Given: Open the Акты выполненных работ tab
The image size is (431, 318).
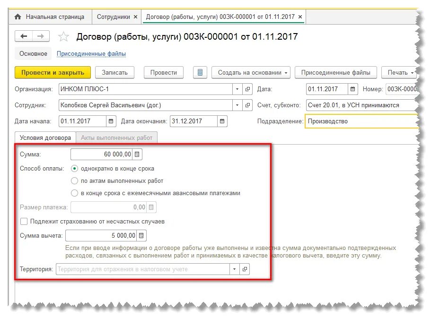Looking at the screenshot, I should point(116,138).
